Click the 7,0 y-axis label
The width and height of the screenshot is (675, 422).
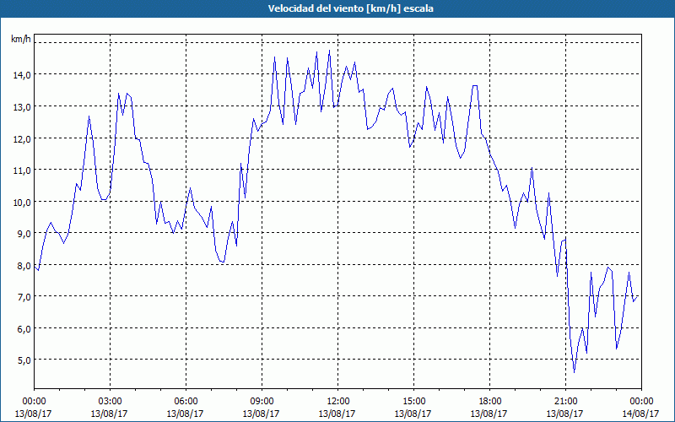[24, 297]
